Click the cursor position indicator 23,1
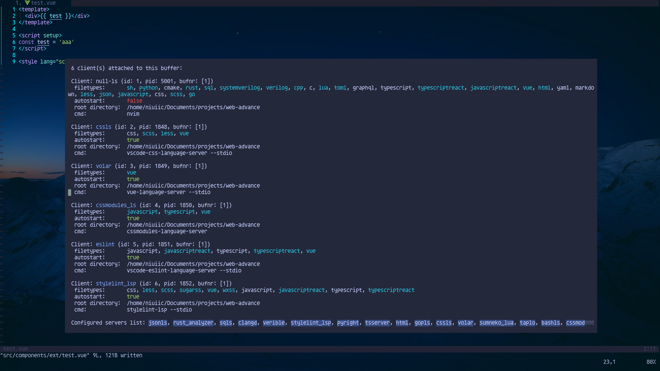 tap(609, 362)
